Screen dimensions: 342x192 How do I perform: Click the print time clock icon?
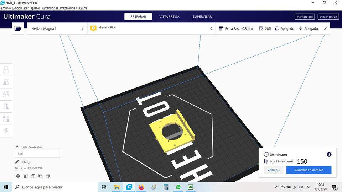(266, 154)
